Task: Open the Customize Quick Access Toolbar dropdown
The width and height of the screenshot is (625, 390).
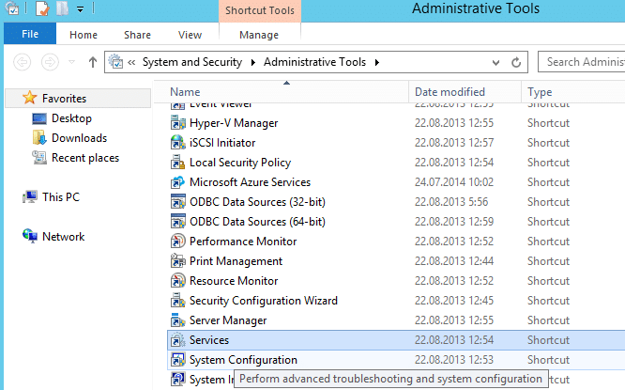Action: coord(80,9)
